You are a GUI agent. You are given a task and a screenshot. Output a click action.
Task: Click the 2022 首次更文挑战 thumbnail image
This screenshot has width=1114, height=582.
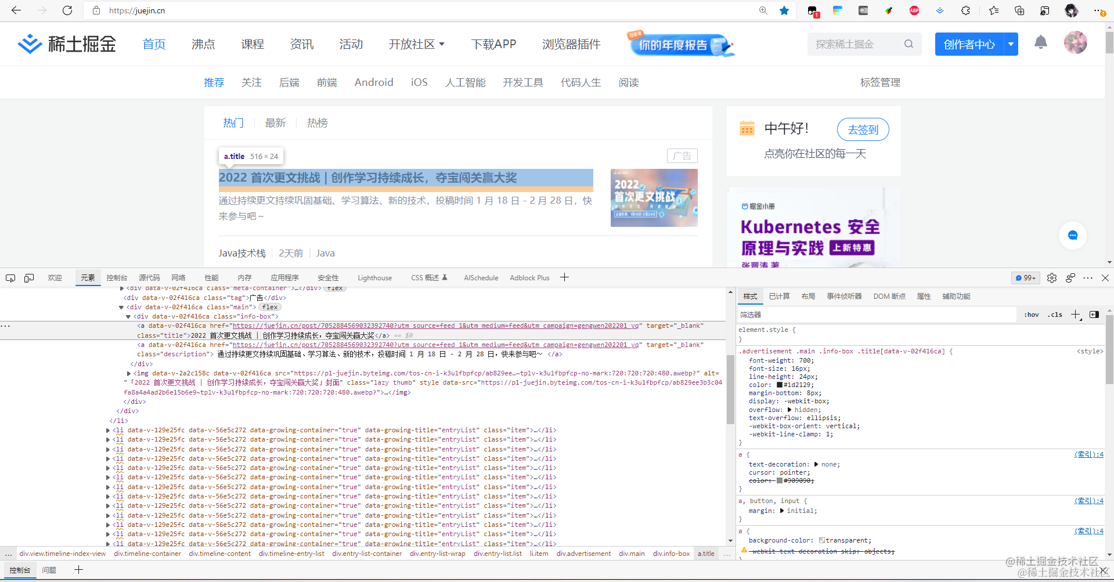[654, 198]
